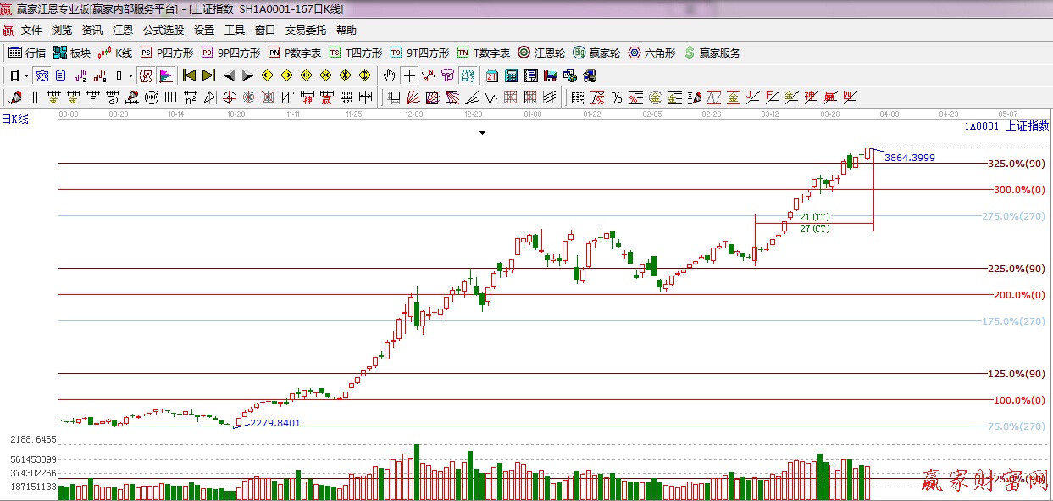Viewport: 1053px width, 501px height.
Task: Toggle the highlighted flag indicator button
Action: coord(165,75)
